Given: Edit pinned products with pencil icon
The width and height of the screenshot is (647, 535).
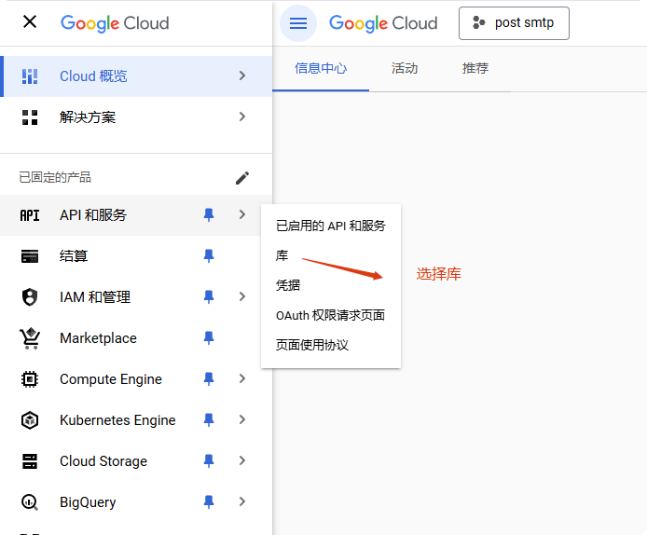Looking at the screenshot, I should tap(242, 178).
